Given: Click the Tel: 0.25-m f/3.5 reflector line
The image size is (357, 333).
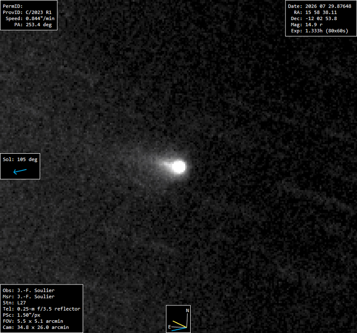Looking at the screenshot, I should tap(42, 309).
